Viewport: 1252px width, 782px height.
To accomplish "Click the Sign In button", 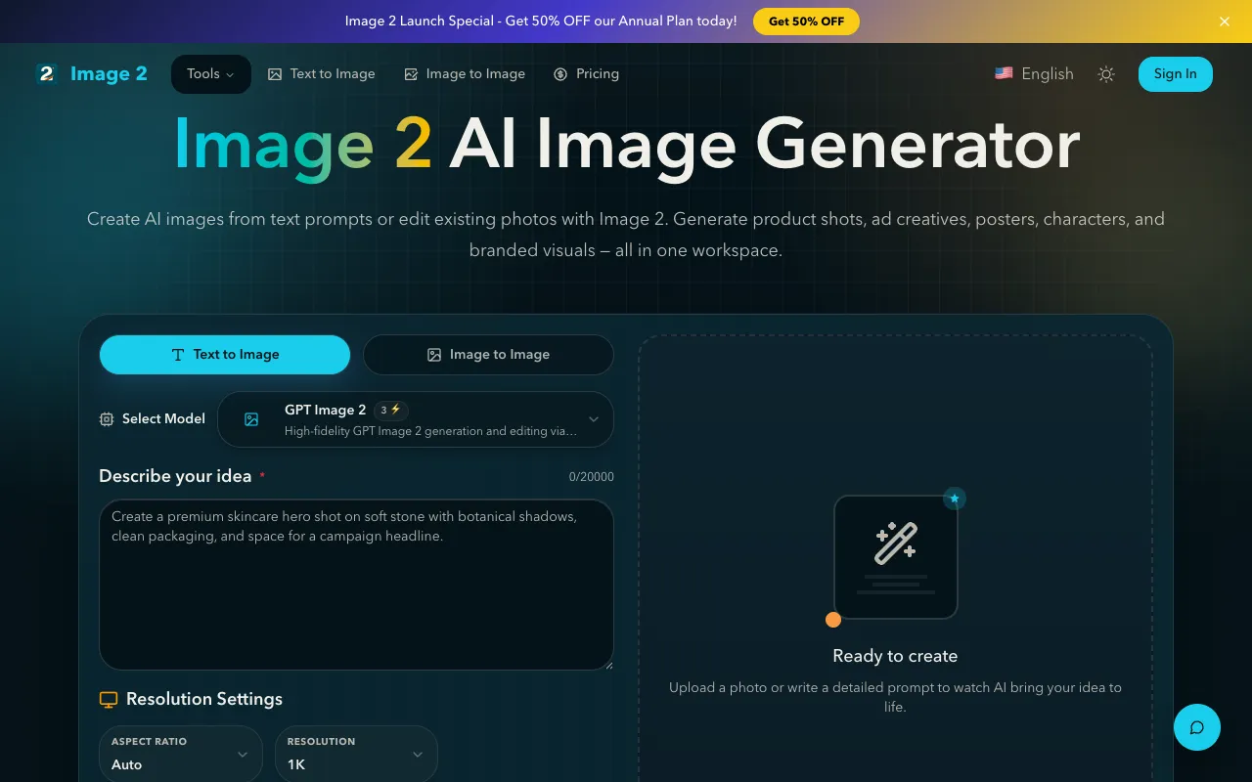I will point(1175,74).
